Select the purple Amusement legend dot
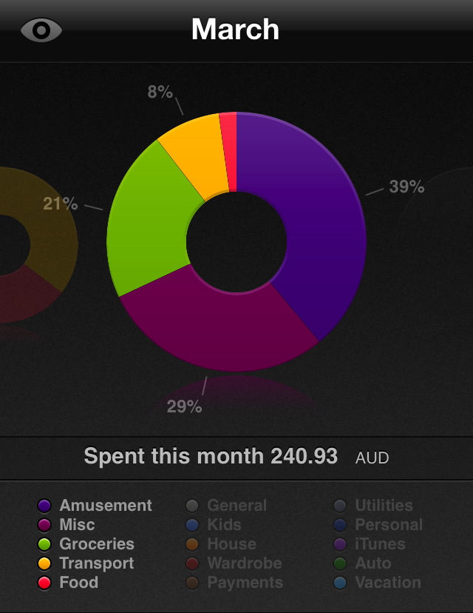473x613 pixels. coord(44,506)
